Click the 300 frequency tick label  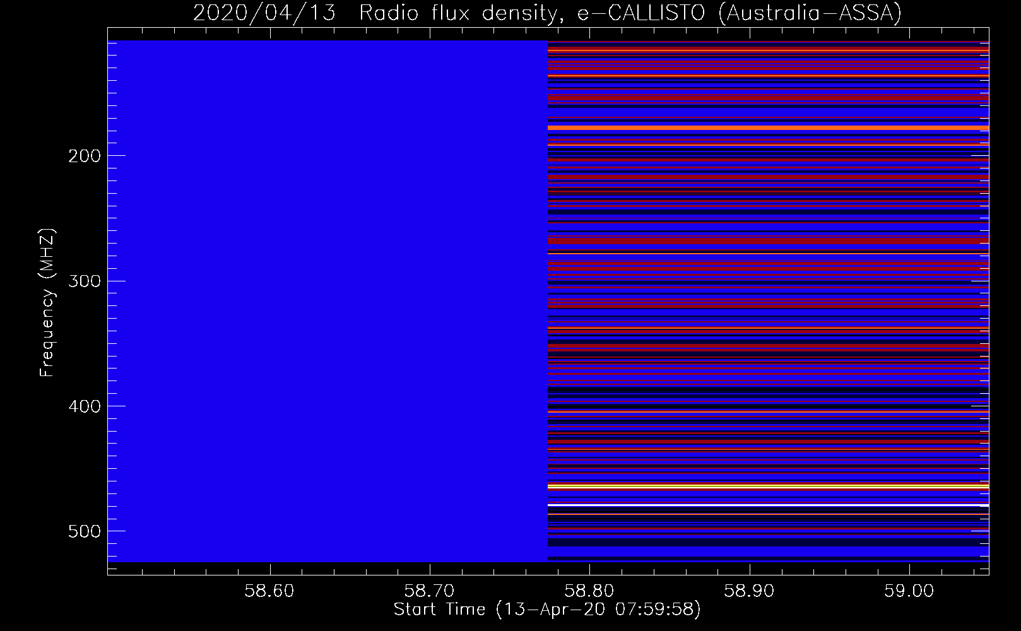coord(84,281)
